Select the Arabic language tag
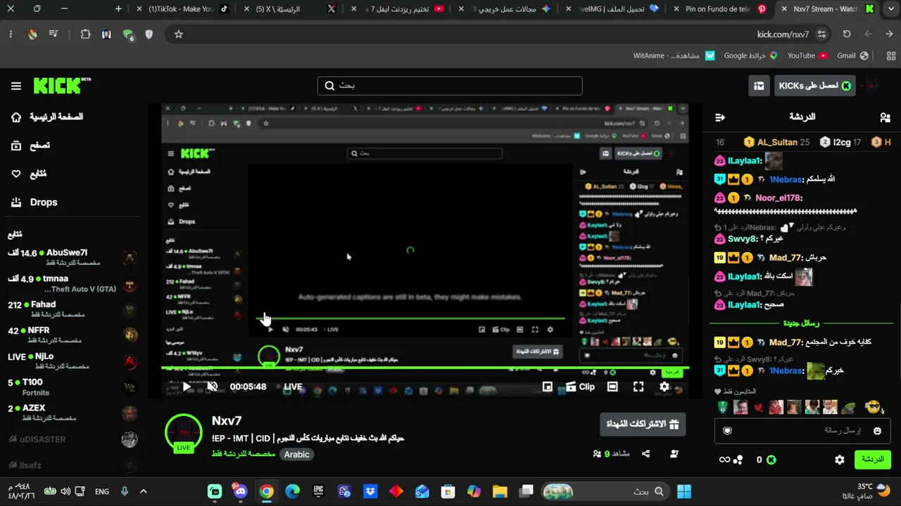This screenshot has height=506, width=901. click(296, 455)
